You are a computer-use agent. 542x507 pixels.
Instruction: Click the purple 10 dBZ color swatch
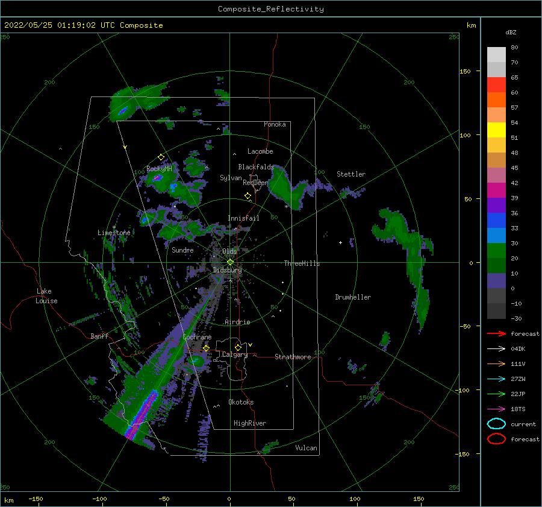click(x=496, y=280)
